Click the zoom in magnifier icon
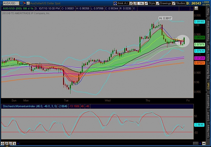This screenshot has height=147, width=211. [6, 143]
